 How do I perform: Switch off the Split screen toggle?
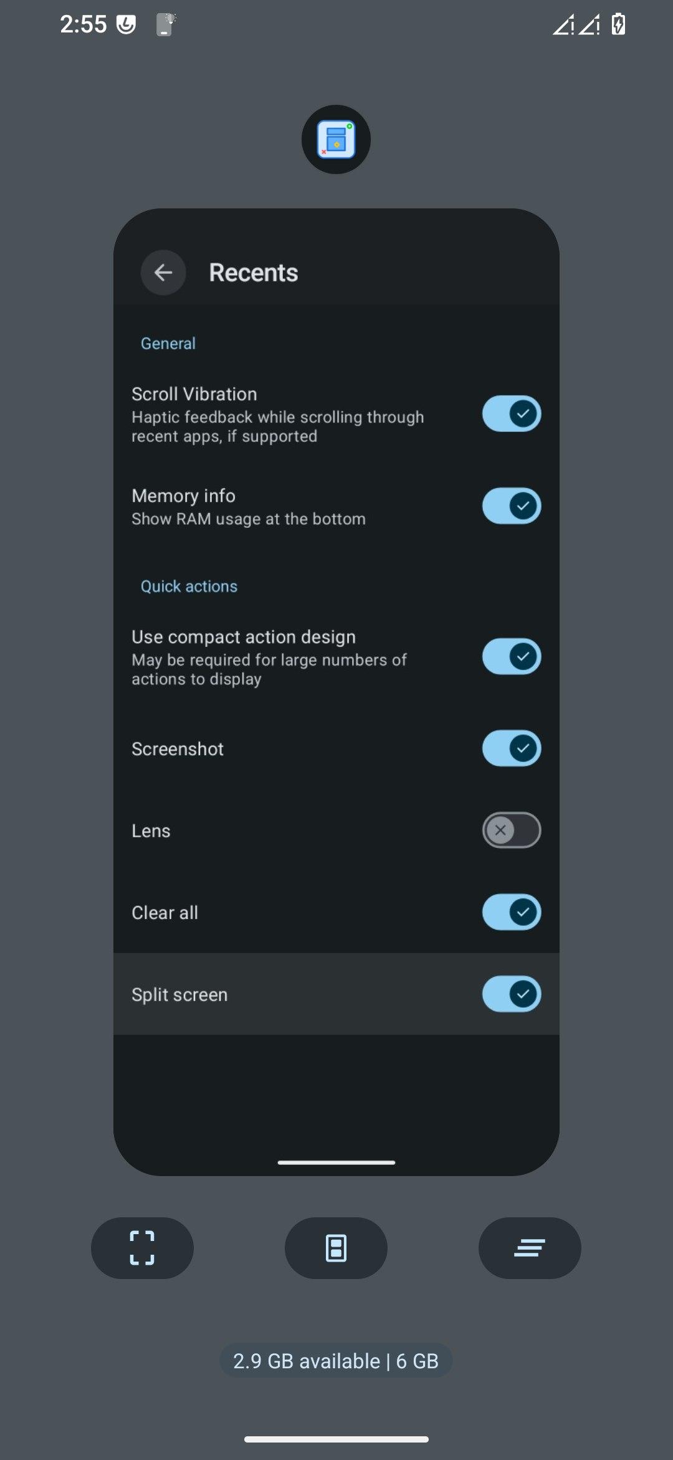[511, 994]
